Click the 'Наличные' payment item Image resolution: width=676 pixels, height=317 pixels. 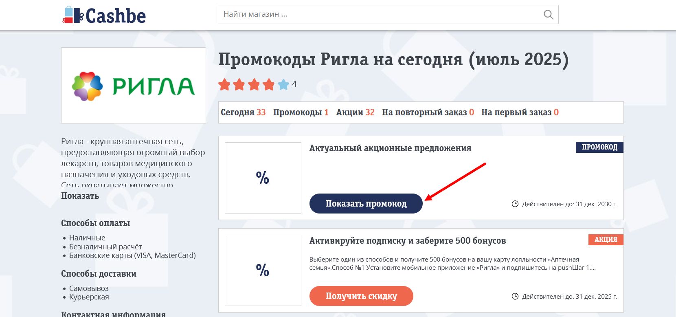(x=87, y=238)
